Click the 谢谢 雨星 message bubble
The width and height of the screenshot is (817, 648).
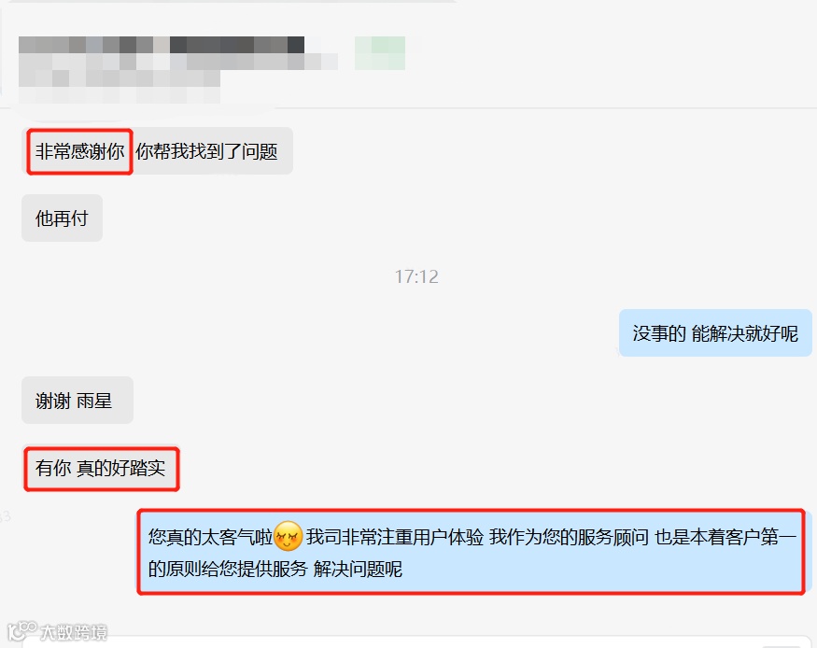coord(77,400)
